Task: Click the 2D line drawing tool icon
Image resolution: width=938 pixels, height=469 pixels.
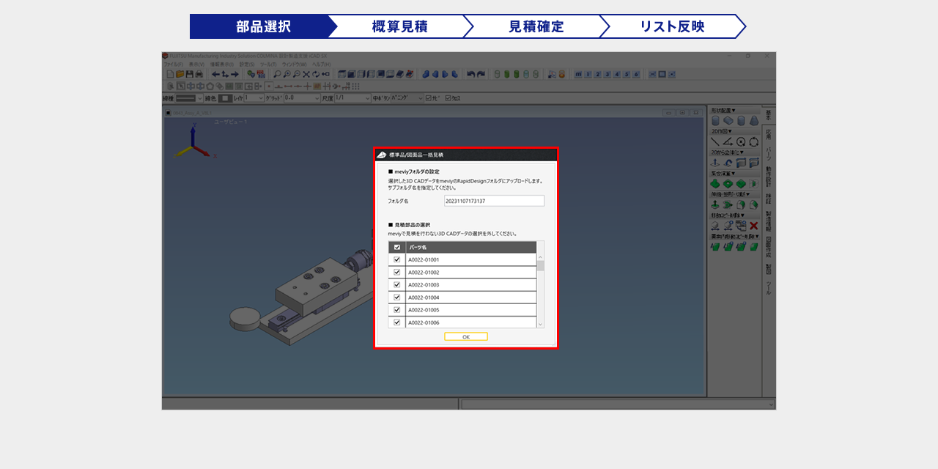Action: (x=716, y=141)
